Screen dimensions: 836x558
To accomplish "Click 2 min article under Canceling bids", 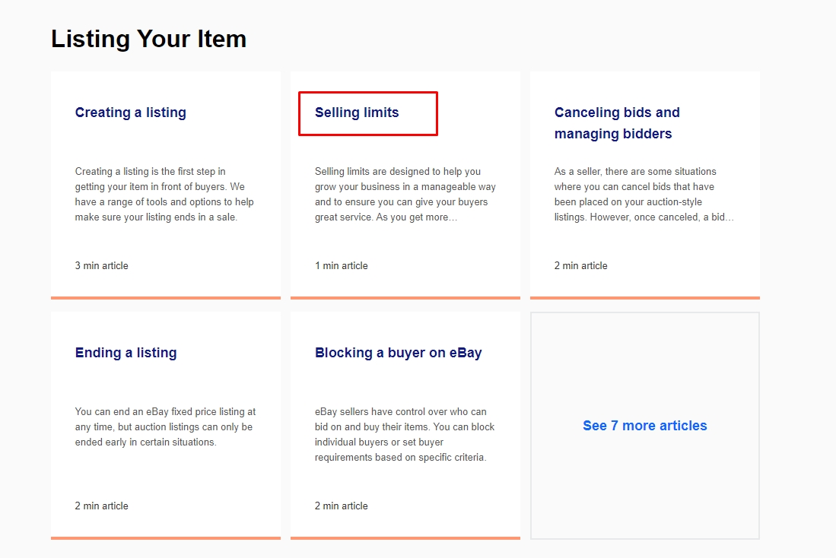I will (x=580, y=265).
